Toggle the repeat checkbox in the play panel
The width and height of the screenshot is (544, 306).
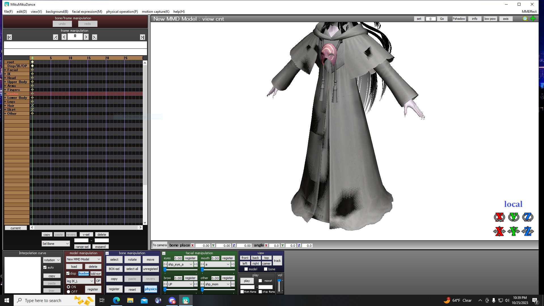260,280
